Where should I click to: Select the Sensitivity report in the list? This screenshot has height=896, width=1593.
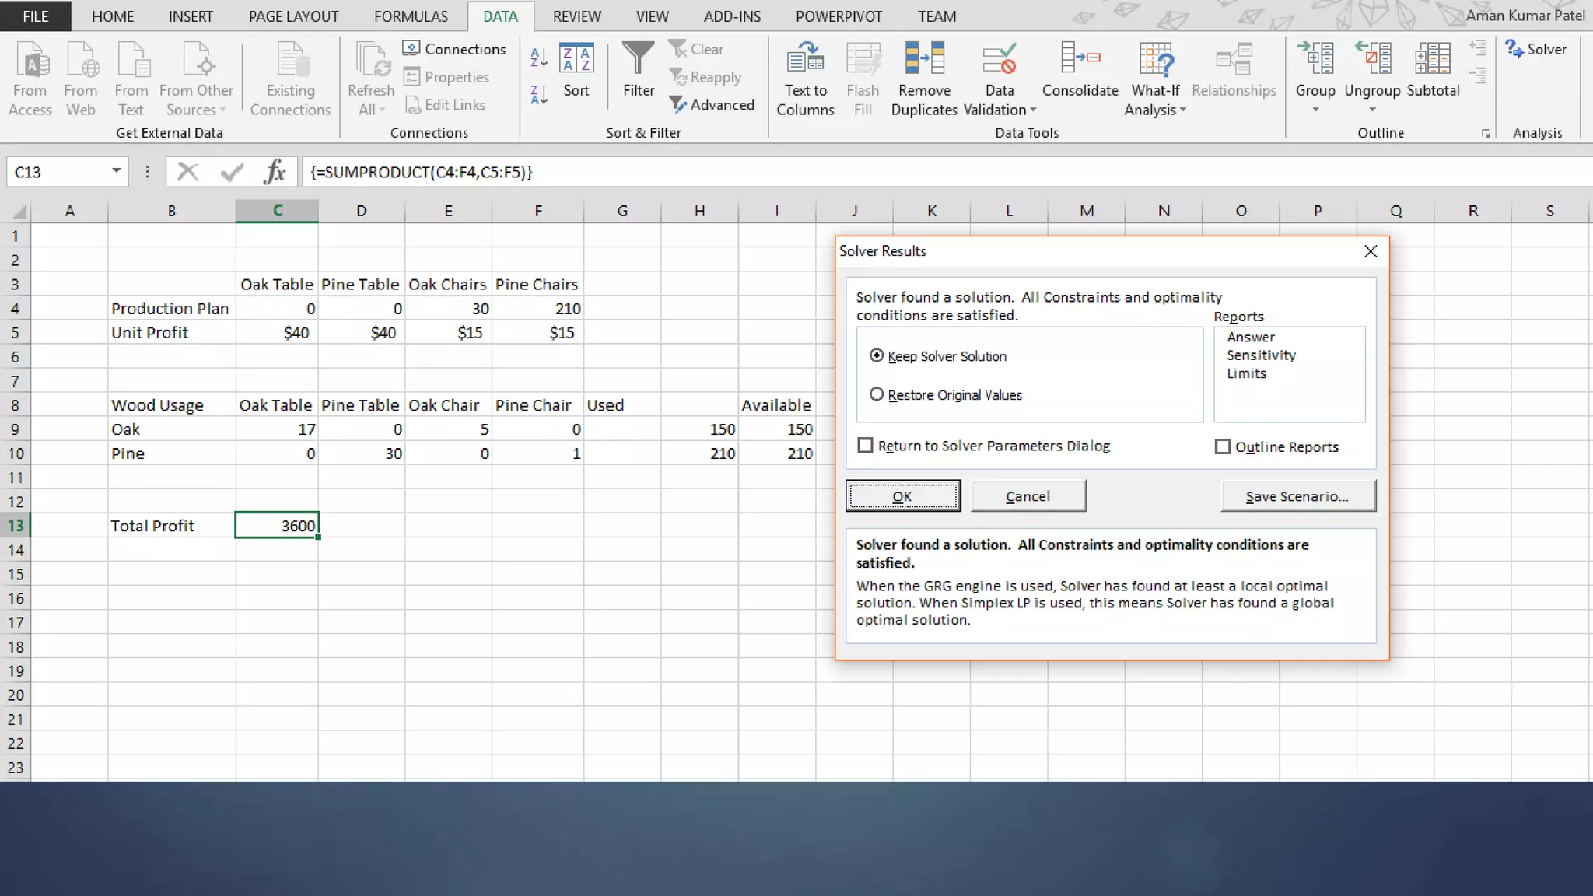[x=1261, y=355]
